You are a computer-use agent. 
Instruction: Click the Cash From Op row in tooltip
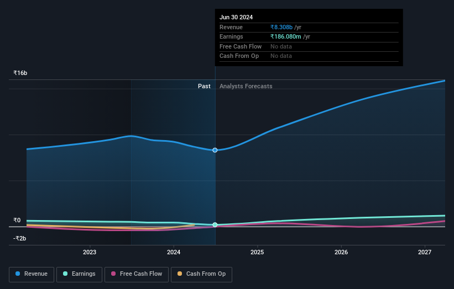click(309, 56)
